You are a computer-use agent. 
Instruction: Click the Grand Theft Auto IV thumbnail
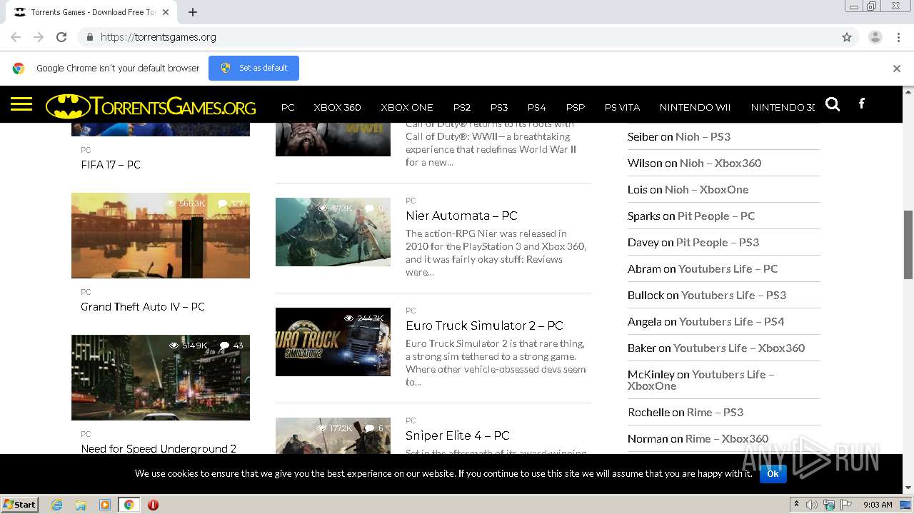[161, 236]
